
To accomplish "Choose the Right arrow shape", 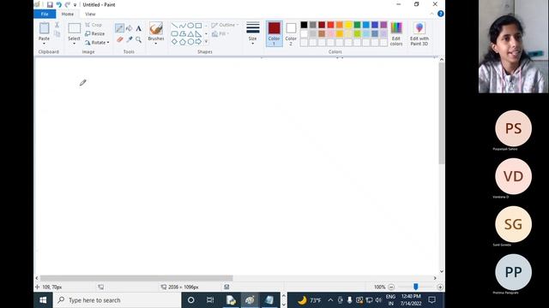I will tap(198, 42).
